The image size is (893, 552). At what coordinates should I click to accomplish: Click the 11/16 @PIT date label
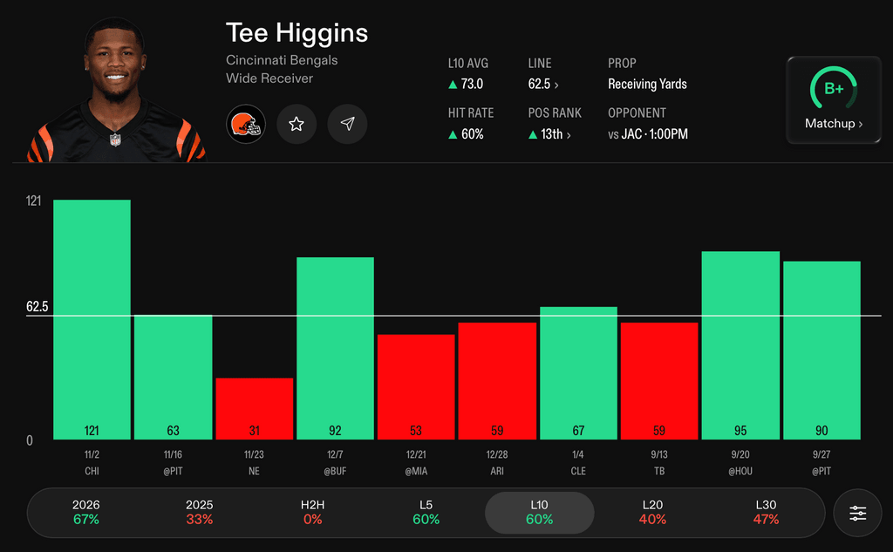[174, 462]
